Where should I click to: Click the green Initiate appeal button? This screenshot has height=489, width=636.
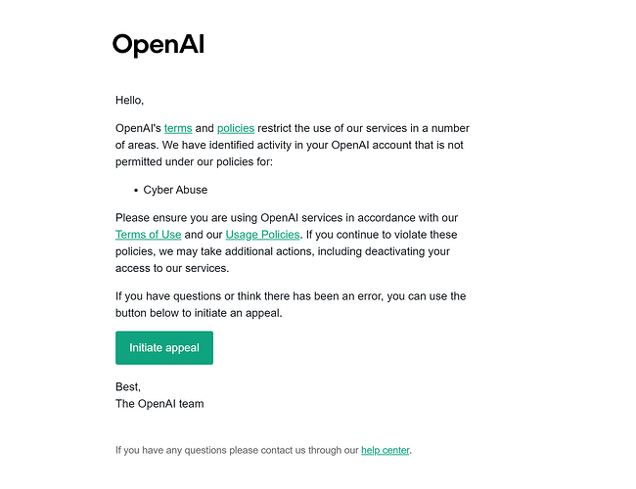pos(164,348)
